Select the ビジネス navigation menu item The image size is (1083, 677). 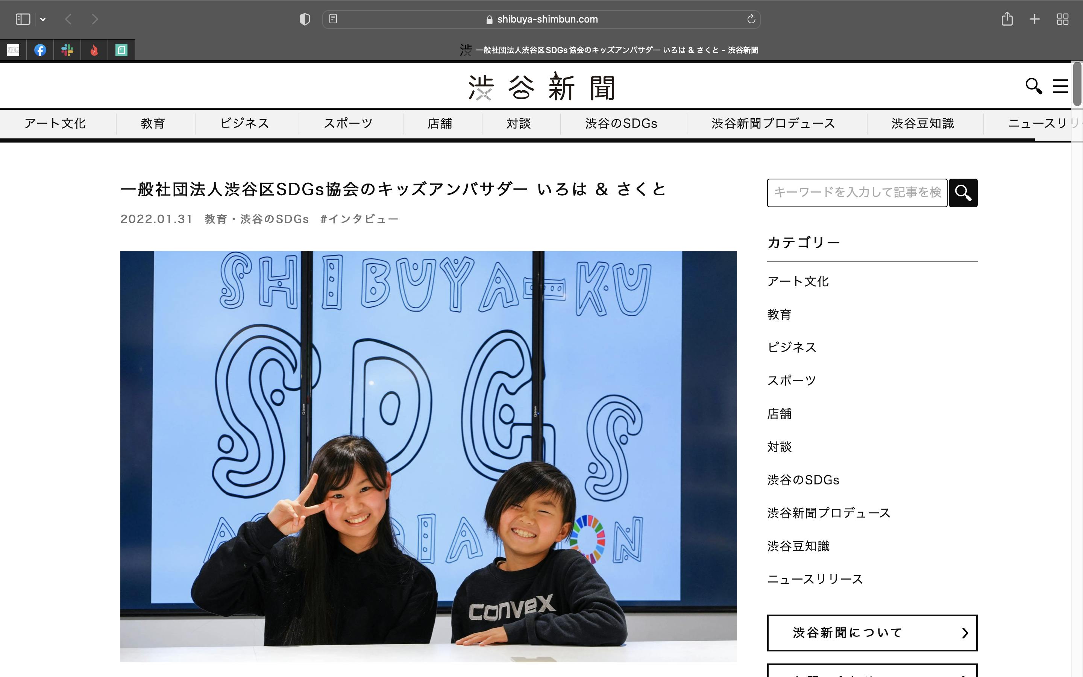tap(244, 124)
